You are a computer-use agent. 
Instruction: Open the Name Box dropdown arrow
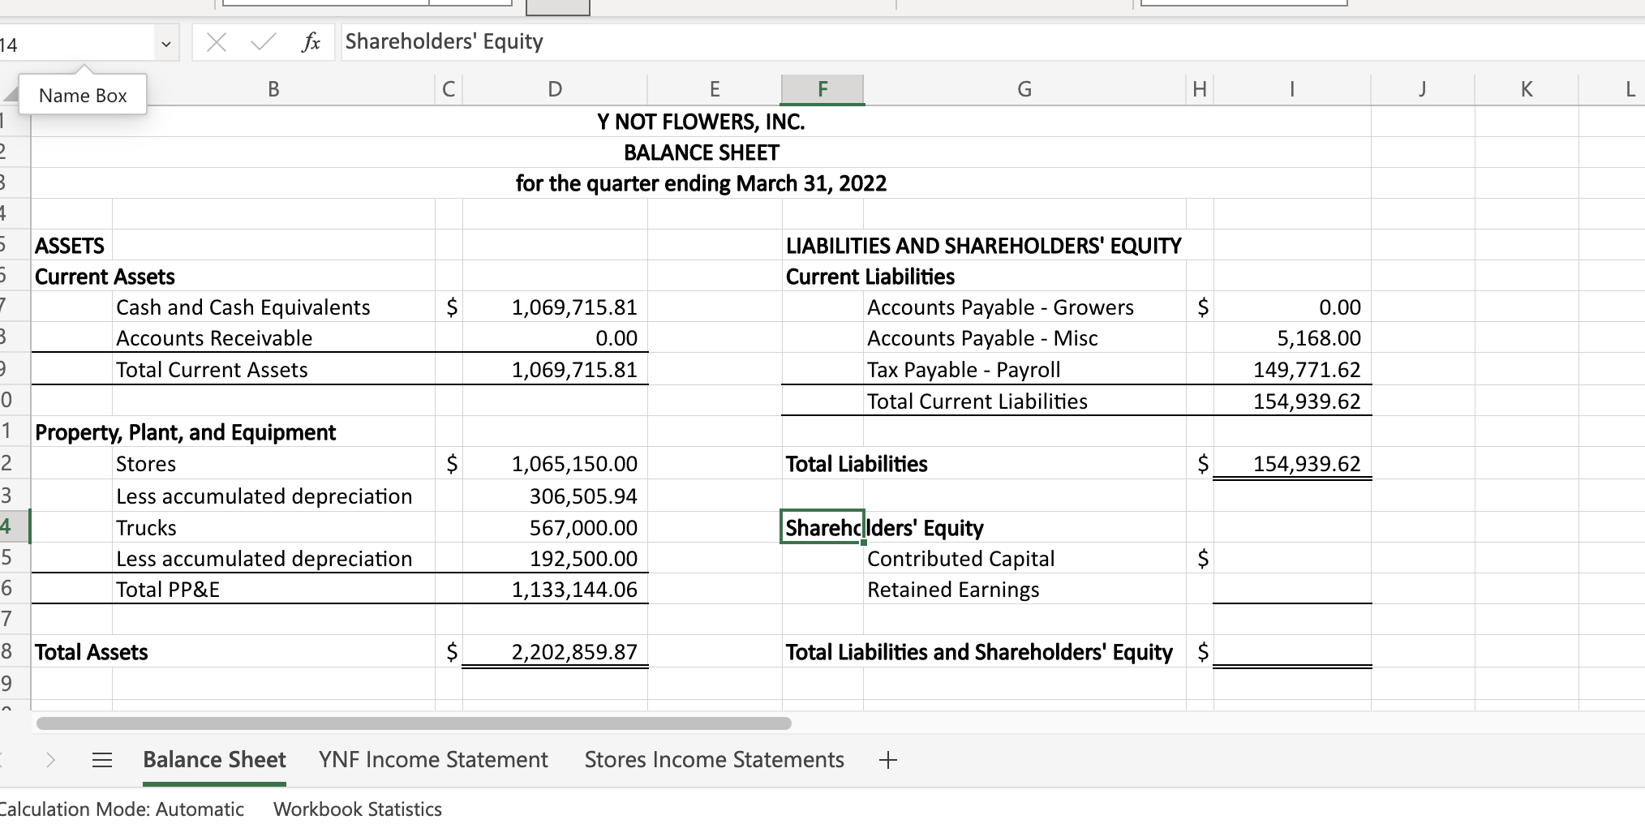[x=165, y=41]
